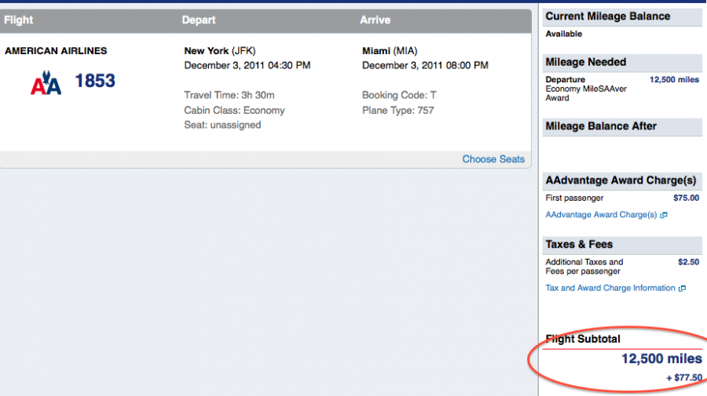
Task: Click the Taxes & Fees heading
Action: click(x=579, y=245)
